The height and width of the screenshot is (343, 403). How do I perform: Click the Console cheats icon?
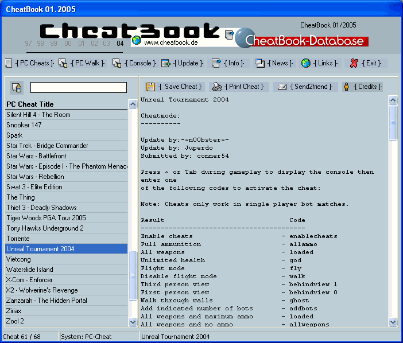tap(117, 63)
